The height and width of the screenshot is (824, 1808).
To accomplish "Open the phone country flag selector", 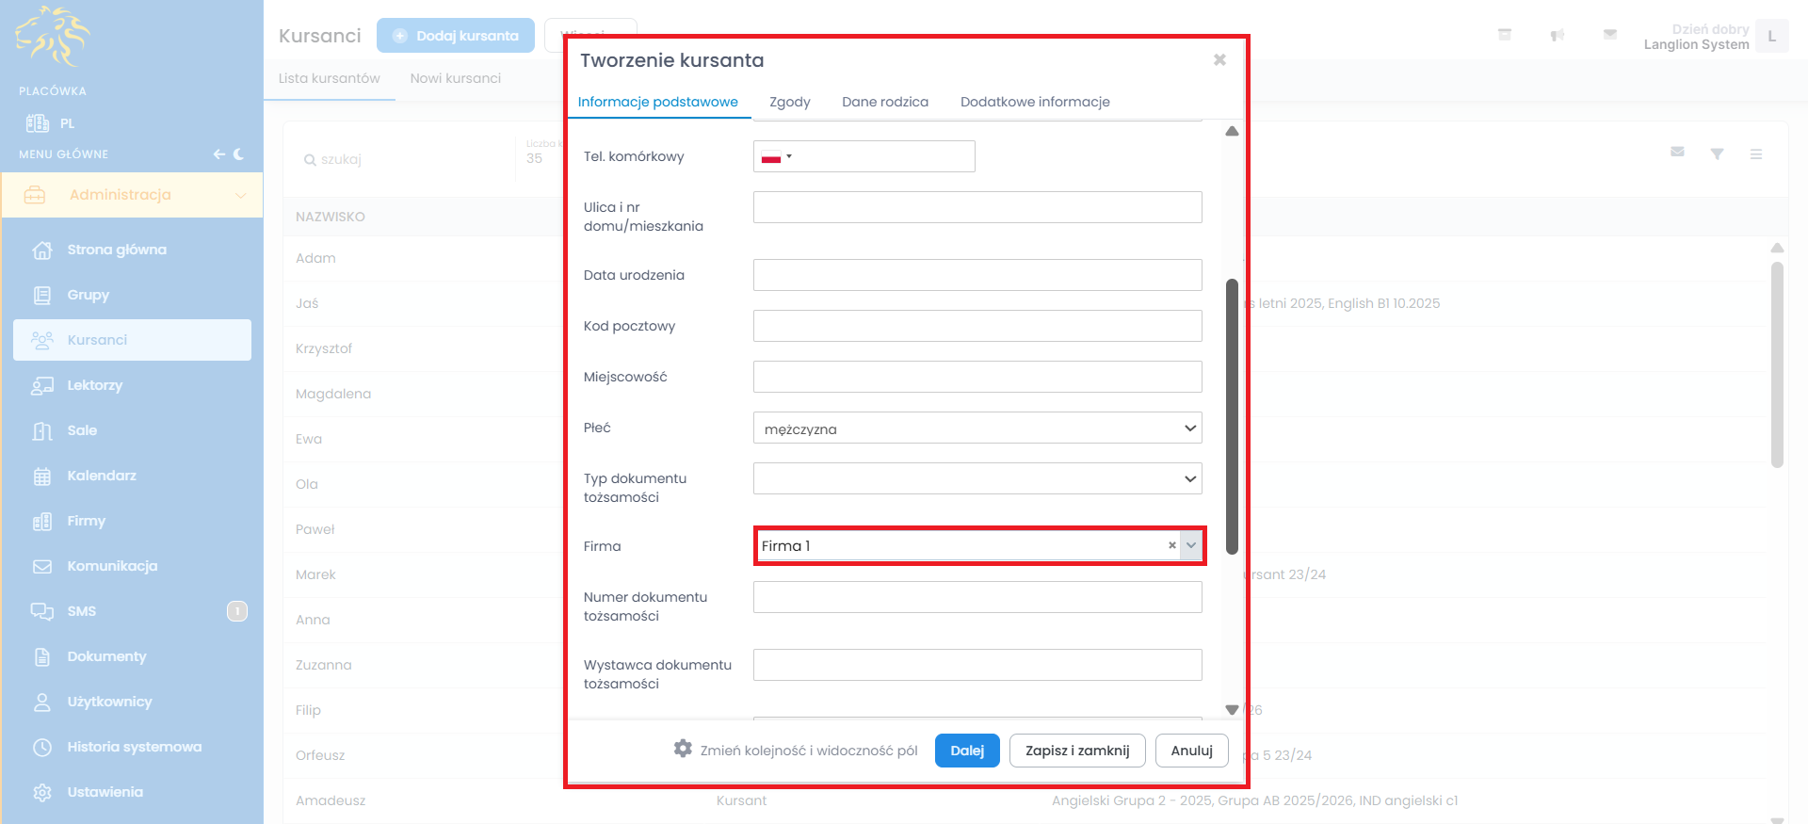I will tap(776, 157).
